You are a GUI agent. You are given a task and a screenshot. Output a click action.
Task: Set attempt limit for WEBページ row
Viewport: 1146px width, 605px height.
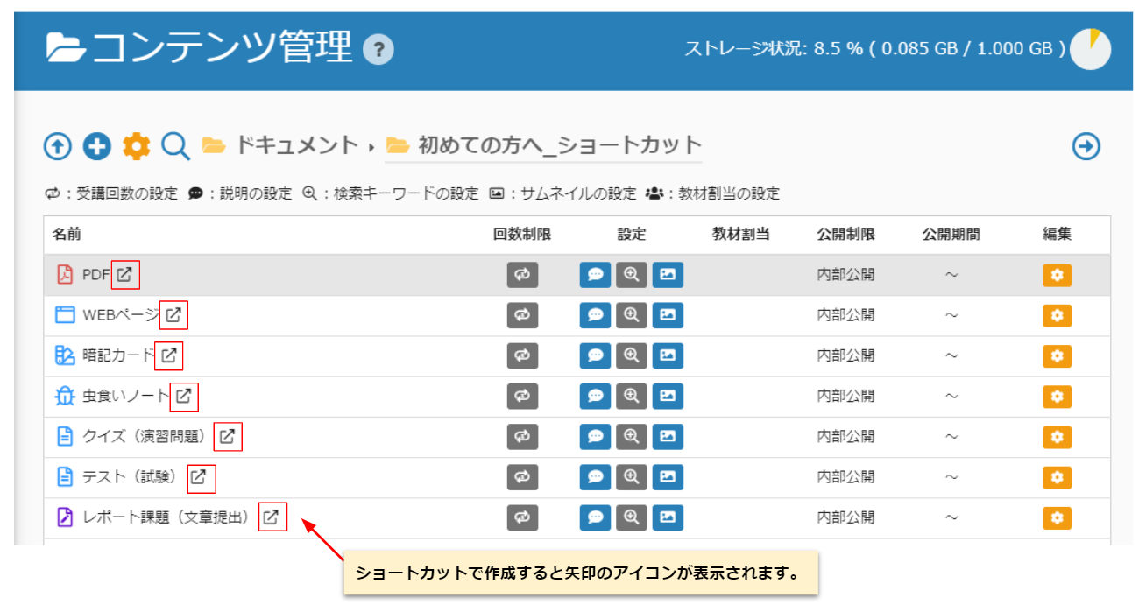[522, 315]
